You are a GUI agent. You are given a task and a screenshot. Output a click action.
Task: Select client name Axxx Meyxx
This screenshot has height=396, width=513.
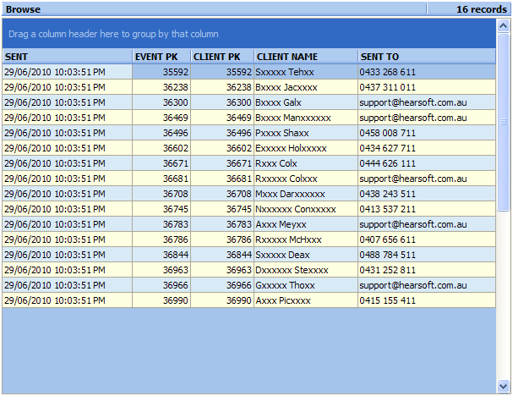pyautogui.click(x=281, y=224)
